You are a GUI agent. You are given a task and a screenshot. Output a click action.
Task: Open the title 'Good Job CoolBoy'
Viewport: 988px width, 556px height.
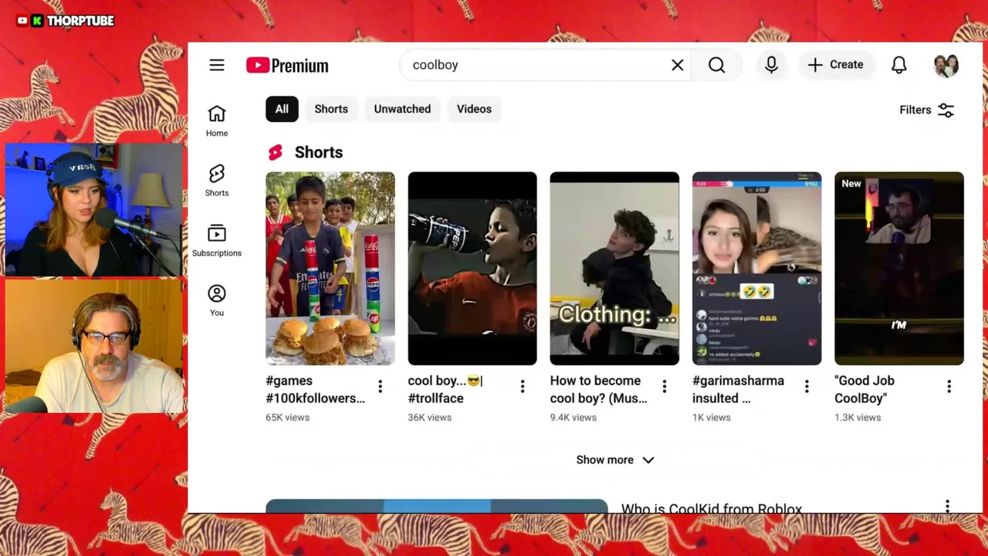864,389
